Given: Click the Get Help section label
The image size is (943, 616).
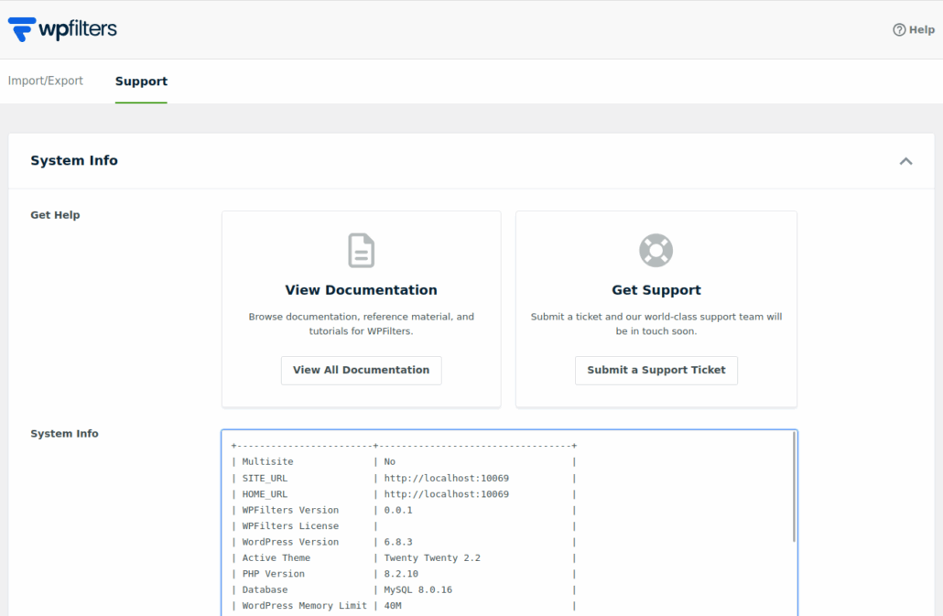Looking at the screenshot, I should pyautogui.click(x=55, y=215).
